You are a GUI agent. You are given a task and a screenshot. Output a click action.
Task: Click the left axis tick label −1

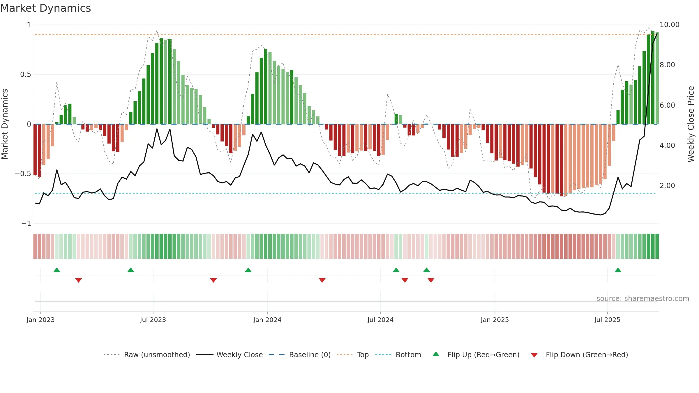pyautogui.click(x=26, y=224)
